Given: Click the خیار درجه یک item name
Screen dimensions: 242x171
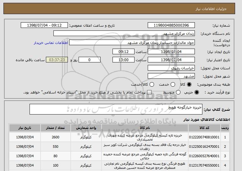Looking at the screenshot, I should pos(145,147).
